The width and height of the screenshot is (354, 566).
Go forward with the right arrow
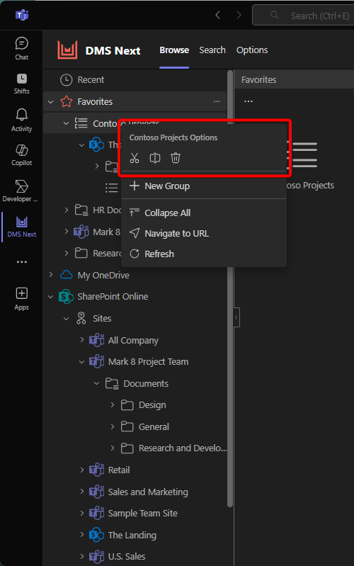point(239,15)
